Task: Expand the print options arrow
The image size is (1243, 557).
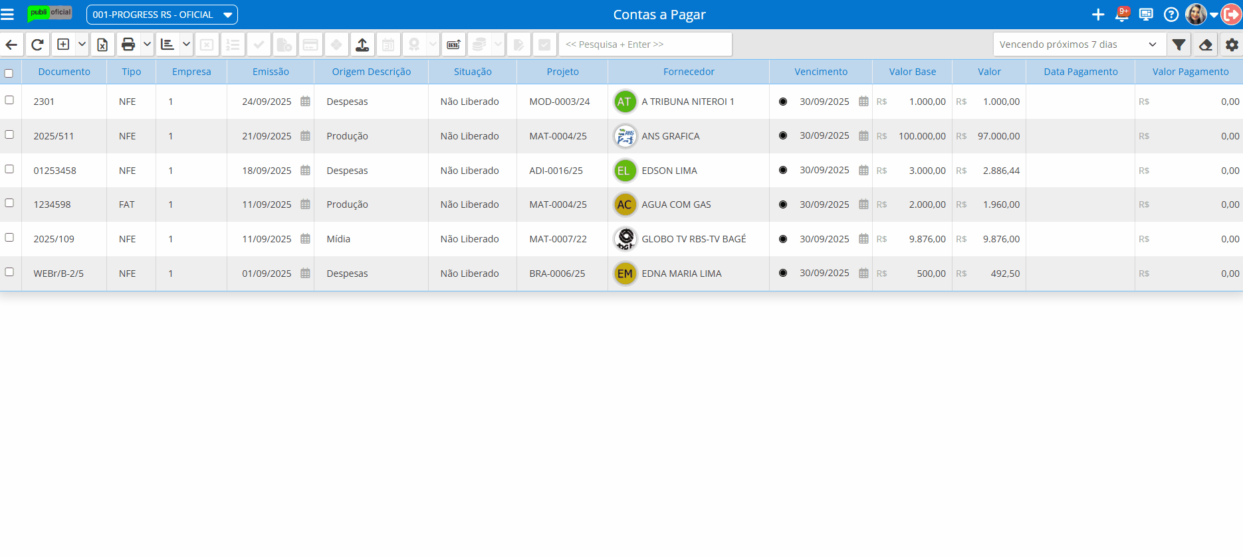Action: [148, 44]
